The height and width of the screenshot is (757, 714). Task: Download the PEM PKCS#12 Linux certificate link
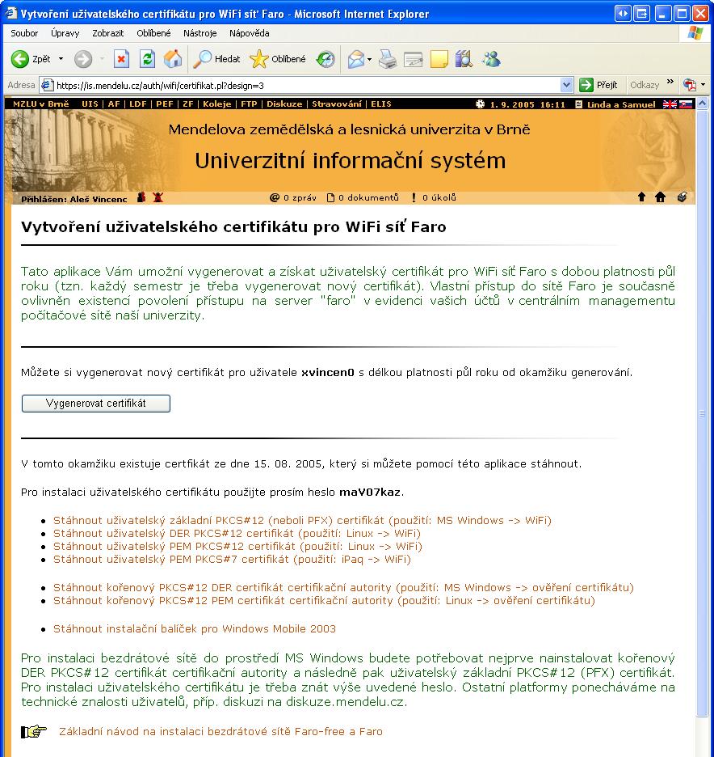coord(237,547)
